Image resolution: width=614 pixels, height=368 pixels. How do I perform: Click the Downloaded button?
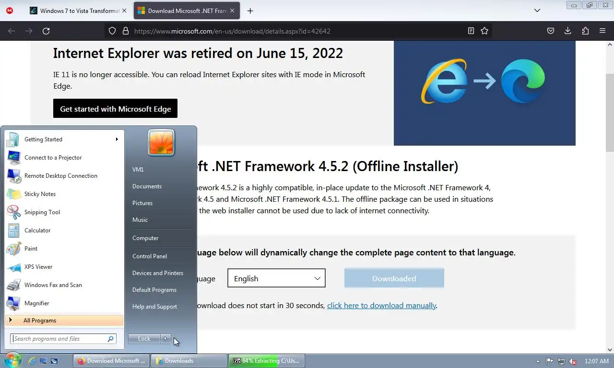(x=394, y=278)
